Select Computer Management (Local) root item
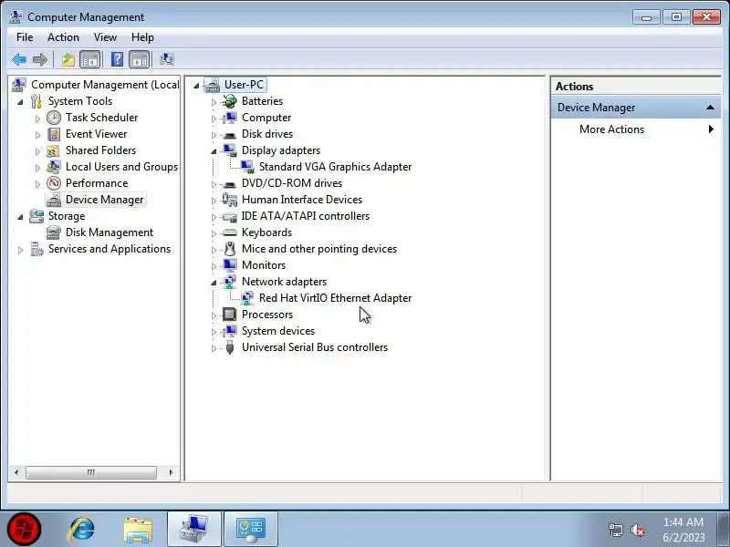This screenshot has width=730, height=547. (105, 85)
